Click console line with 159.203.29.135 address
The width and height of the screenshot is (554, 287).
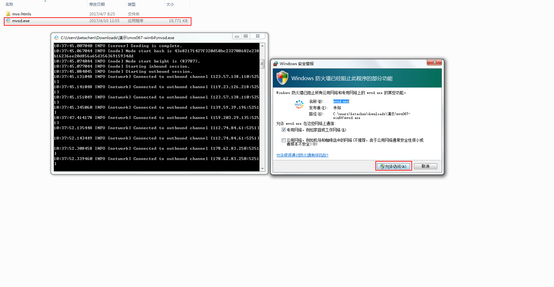[156, 120]
